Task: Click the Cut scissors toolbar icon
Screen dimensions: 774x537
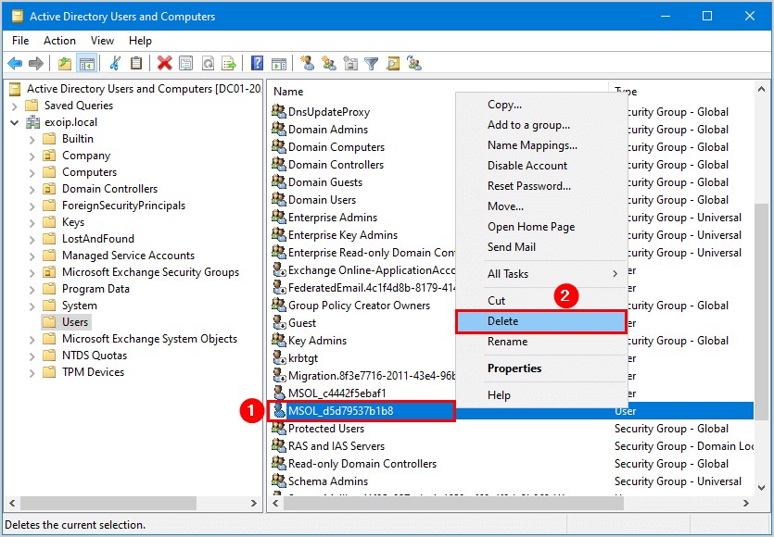Action: click(115, 64)
